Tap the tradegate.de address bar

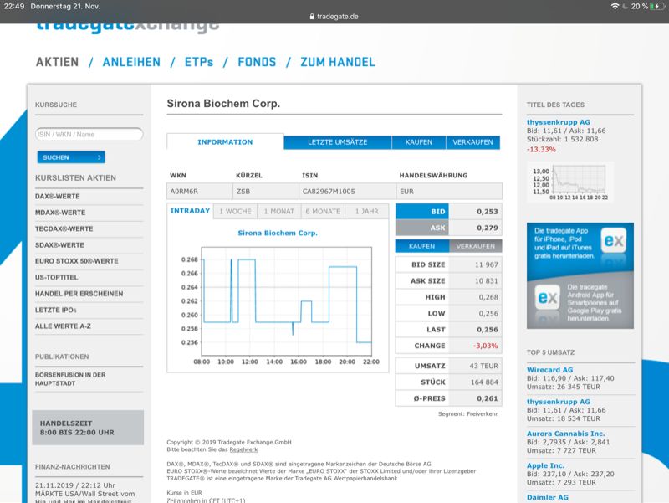(x=334, y=17)
